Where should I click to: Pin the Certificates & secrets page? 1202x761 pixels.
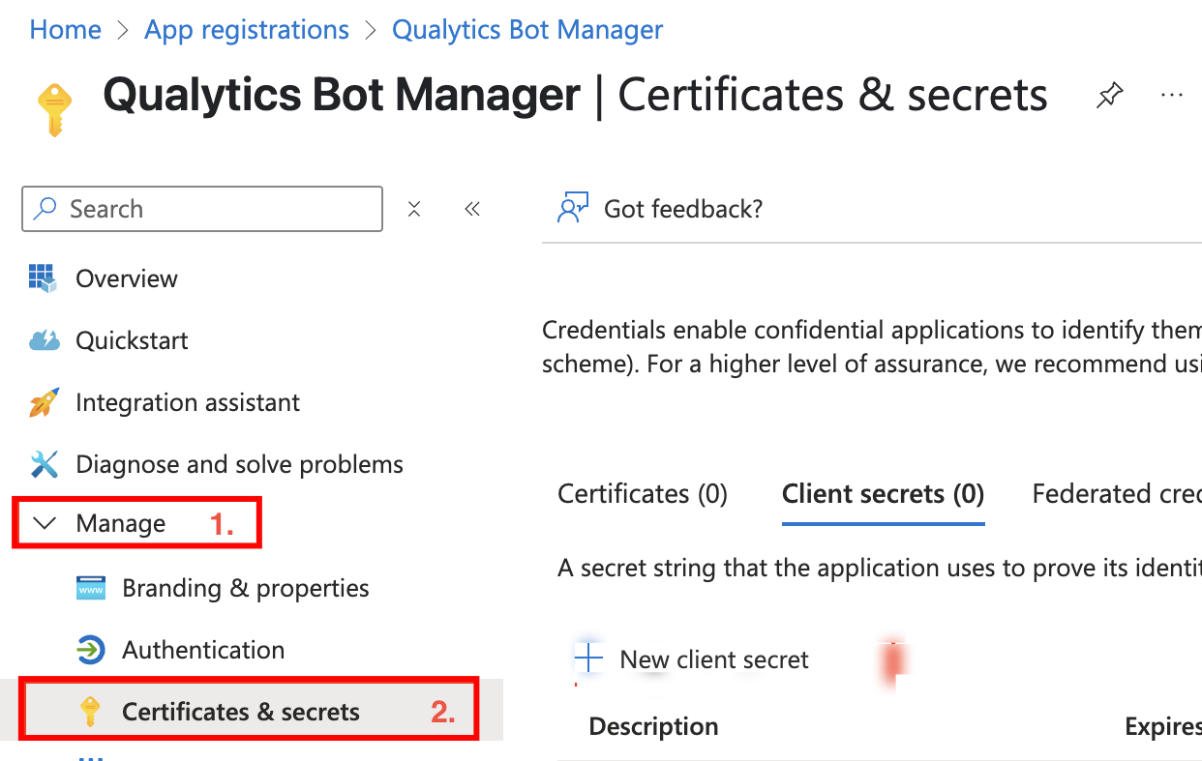(x=1109, y=95)
